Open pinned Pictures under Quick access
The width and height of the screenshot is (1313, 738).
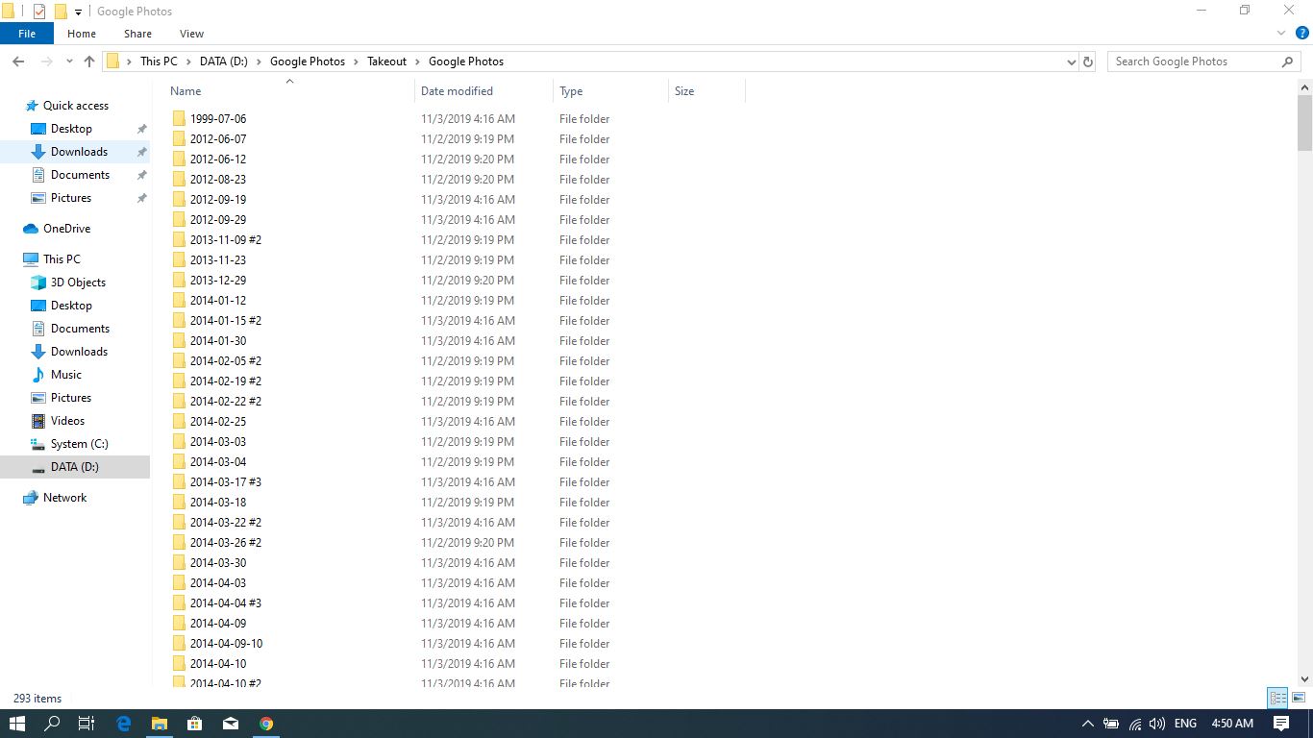tap(71, 198)
